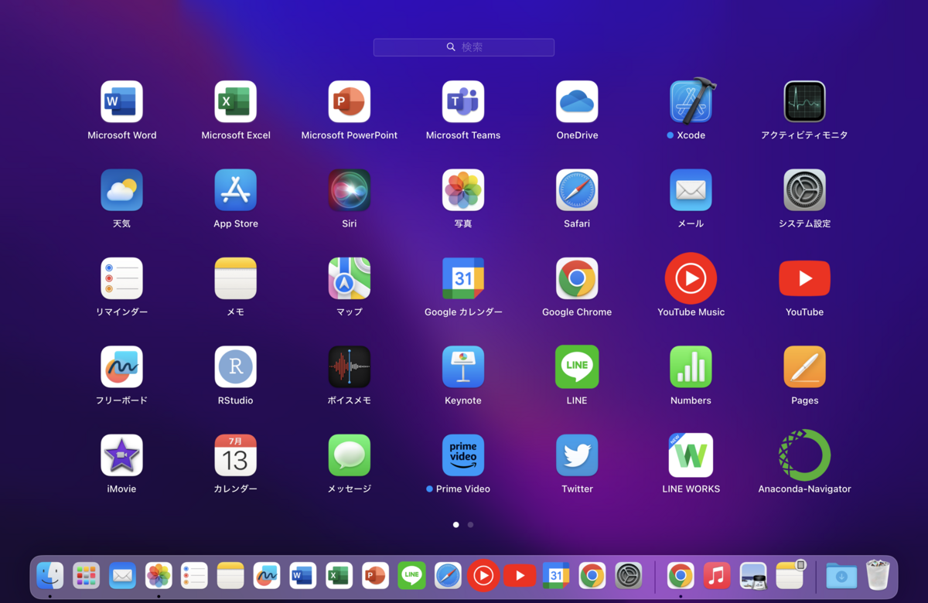
Task: Open System Settings from the Dock
Action: 629,575
